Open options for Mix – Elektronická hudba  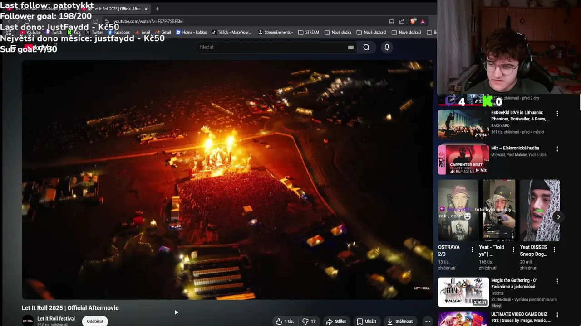coord(557,149)
